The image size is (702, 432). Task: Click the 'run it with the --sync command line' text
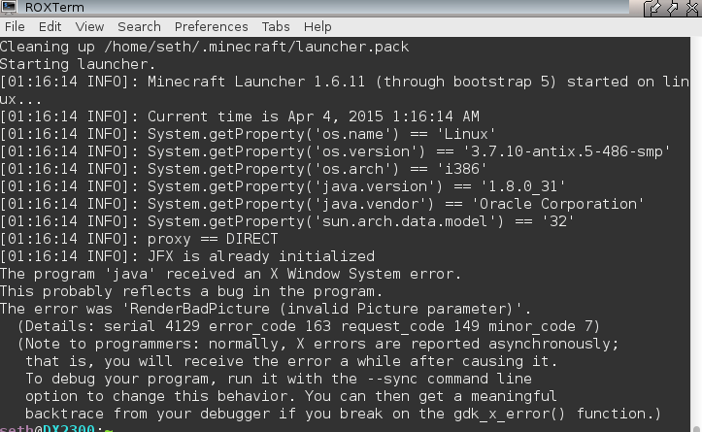tap(380, 379)
